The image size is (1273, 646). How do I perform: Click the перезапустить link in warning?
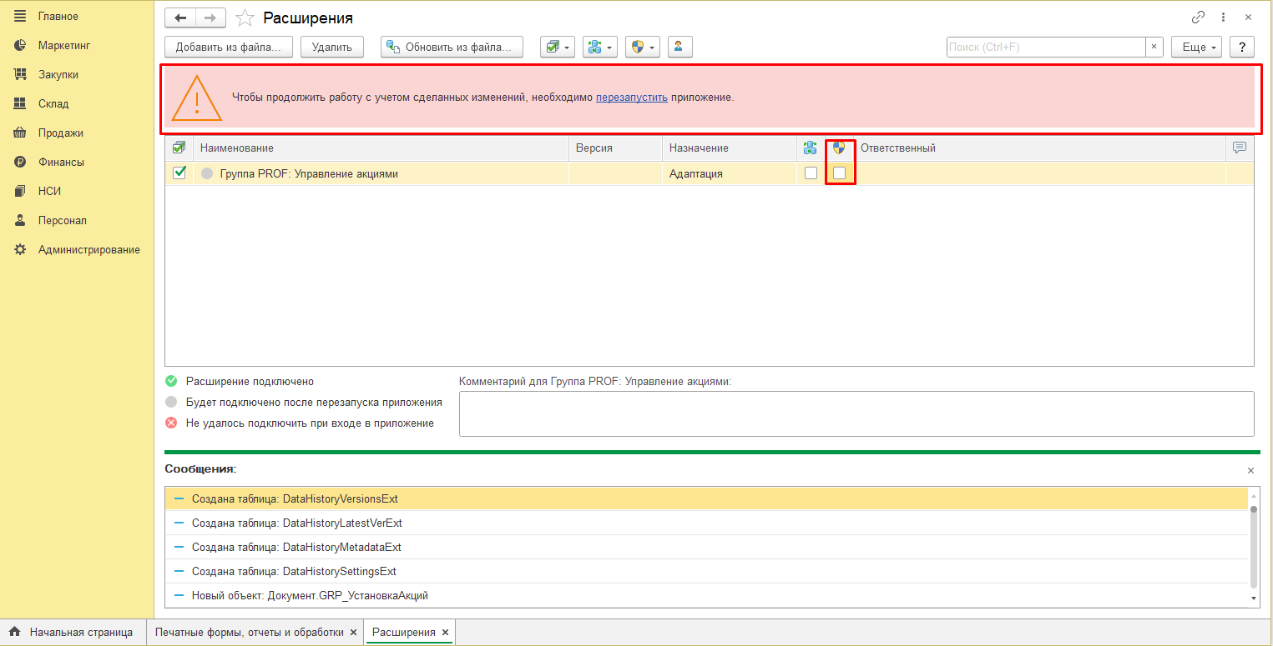click(631, 98)
